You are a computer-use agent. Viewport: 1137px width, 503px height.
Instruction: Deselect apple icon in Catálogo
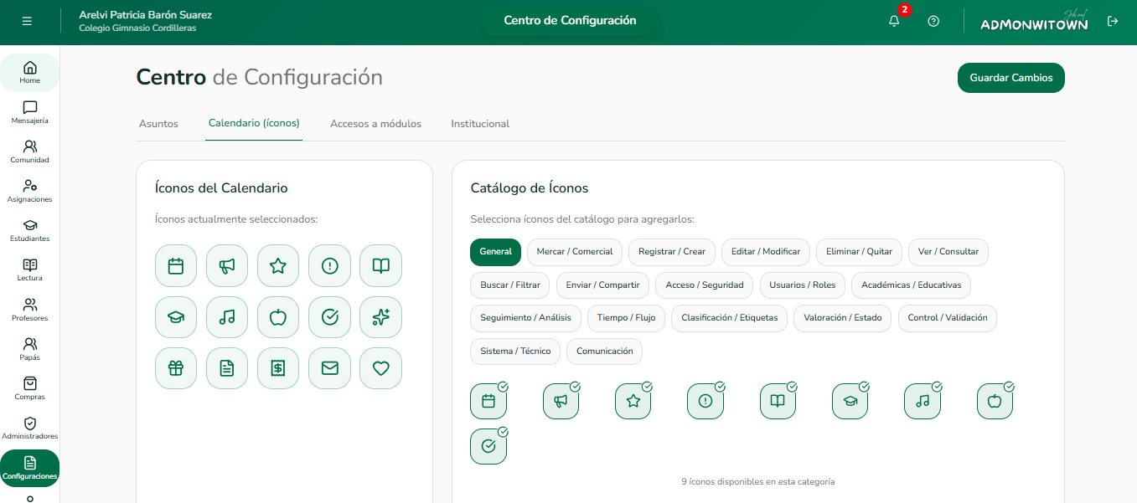(995, 401)
